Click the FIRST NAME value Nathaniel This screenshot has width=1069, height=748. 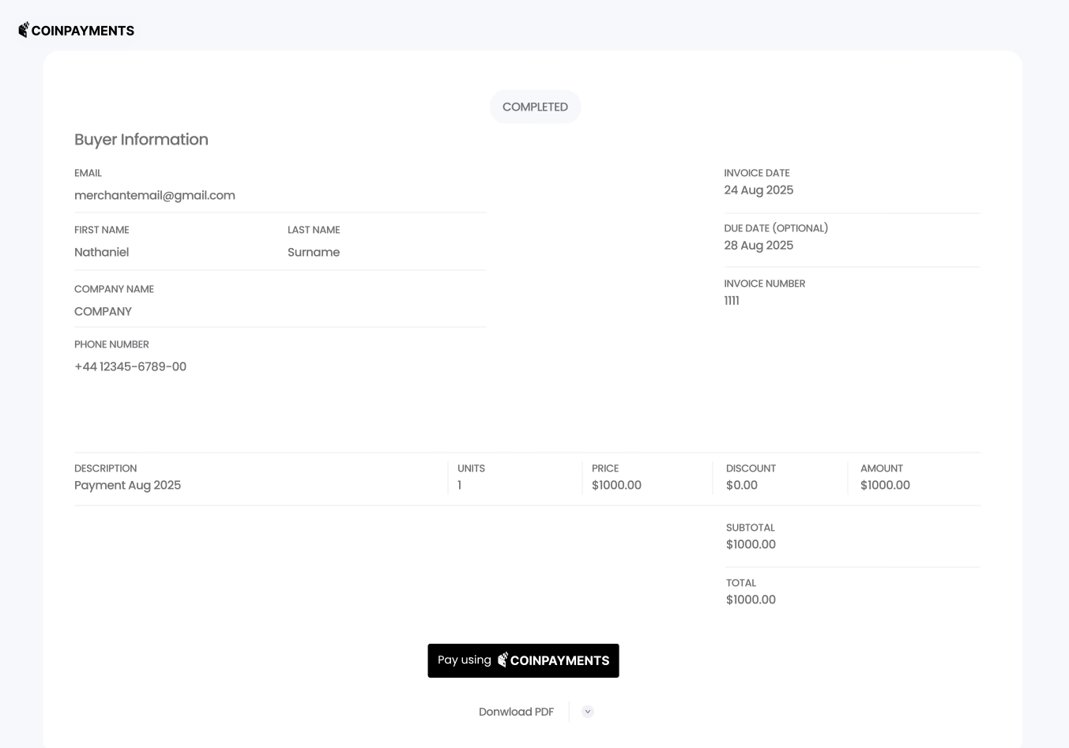pos(101,252)
